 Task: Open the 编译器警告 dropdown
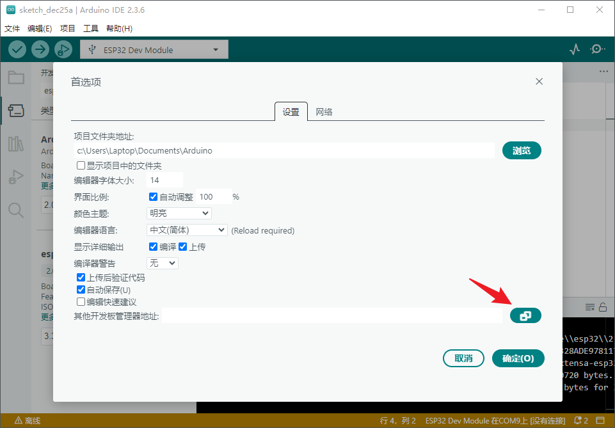click(x=162, y=262)
